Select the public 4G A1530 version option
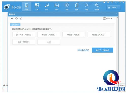127x93 pixels. pos(24,35)
